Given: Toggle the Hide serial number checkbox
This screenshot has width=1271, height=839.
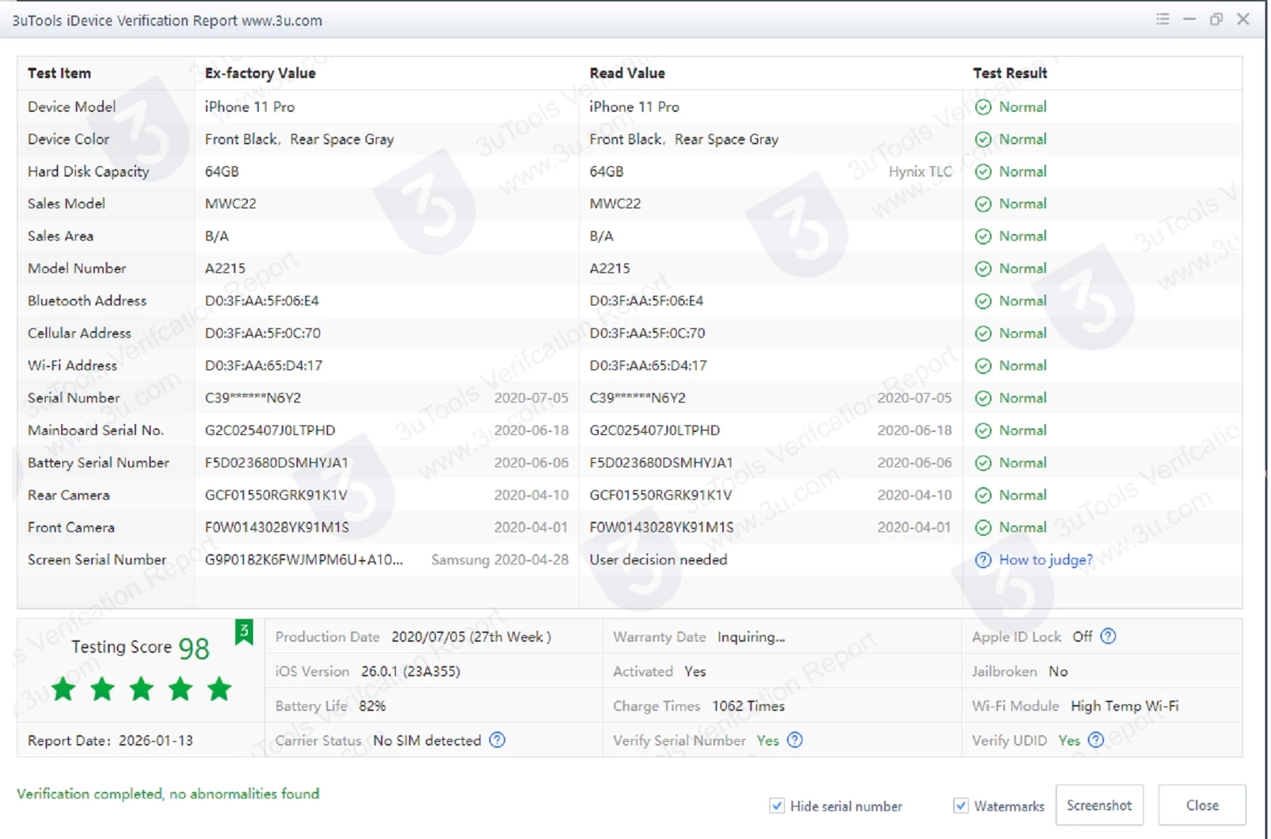Looking at the screenshot, I should (x=777, y=806).
